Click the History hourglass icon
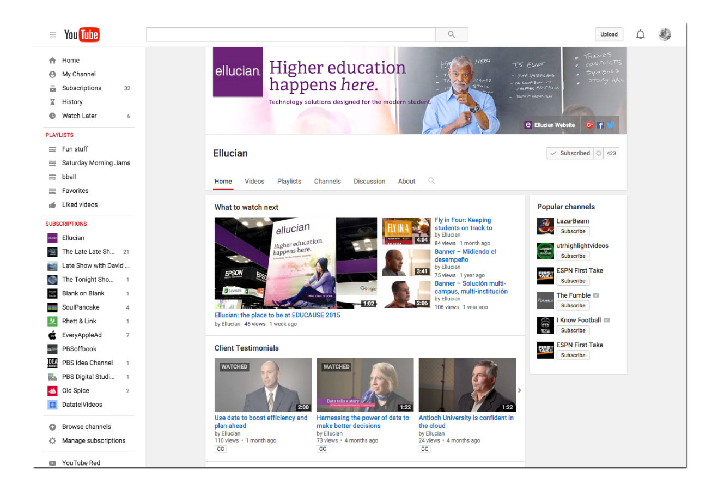 52,102
